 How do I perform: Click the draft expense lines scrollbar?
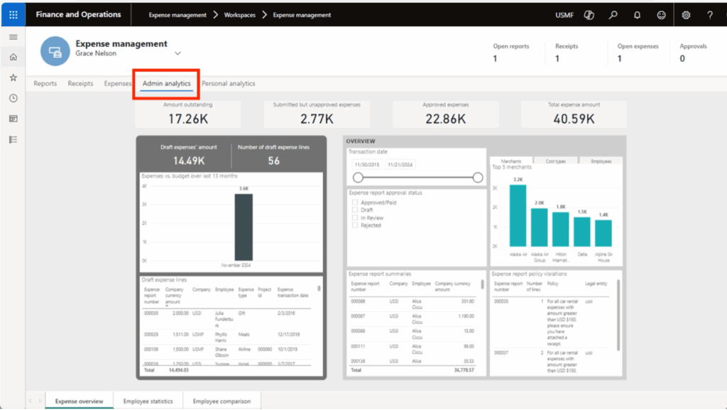[x=319, y=289]
